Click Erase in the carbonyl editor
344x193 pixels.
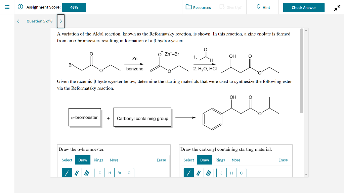click(x=283, y=160)
